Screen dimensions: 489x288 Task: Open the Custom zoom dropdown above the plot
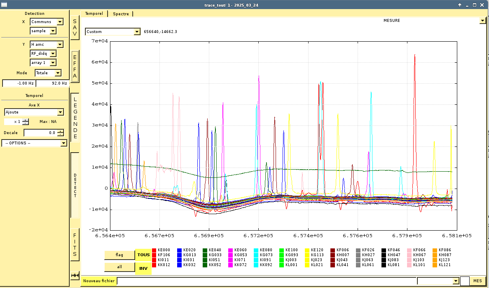tap(137, 32)
